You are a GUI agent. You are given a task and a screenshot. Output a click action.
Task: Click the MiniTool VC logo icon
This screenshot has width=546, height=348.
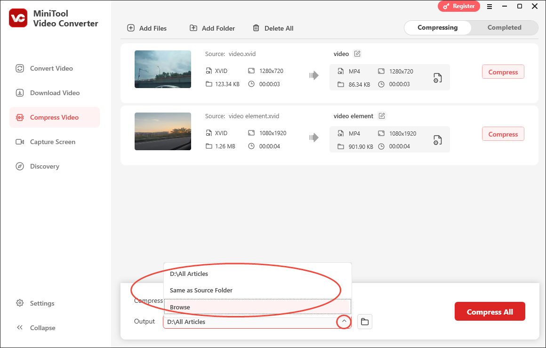tap(18, 18)
